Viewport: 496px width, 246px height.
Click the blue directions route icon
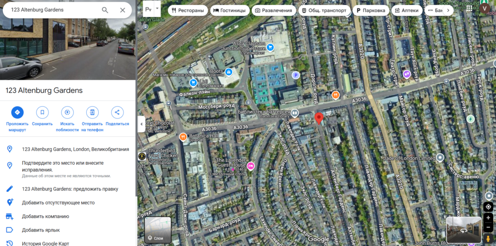pos(17,112)
